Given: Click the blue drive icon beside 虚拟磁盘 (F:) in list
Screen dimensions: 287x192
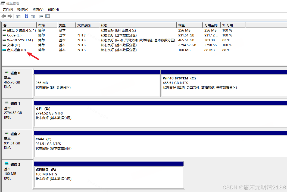Looking at the screenshot, I should 4,50.
